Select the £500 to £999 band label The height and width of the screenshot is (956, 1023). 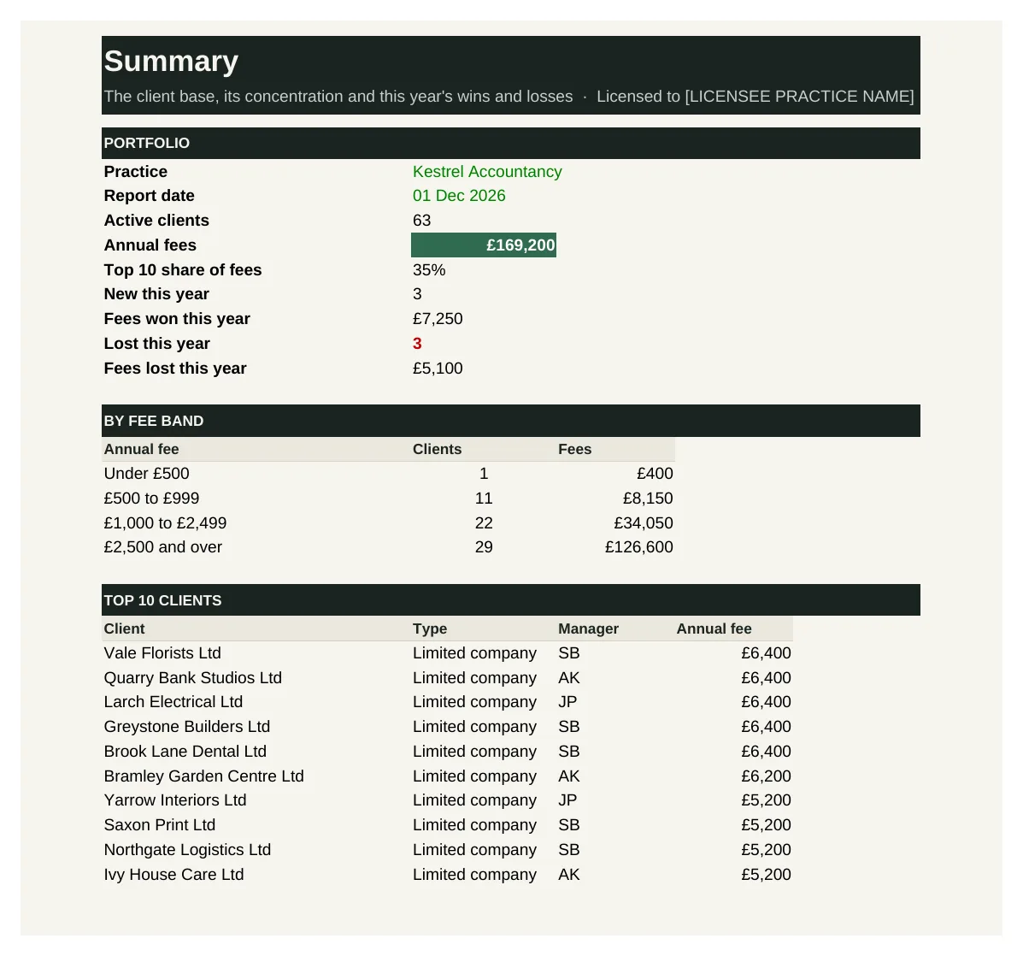151,499
